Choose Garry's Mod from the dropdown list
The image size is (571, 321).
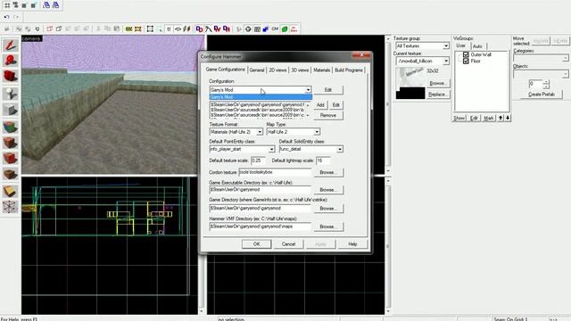click(x=261, y=97)
